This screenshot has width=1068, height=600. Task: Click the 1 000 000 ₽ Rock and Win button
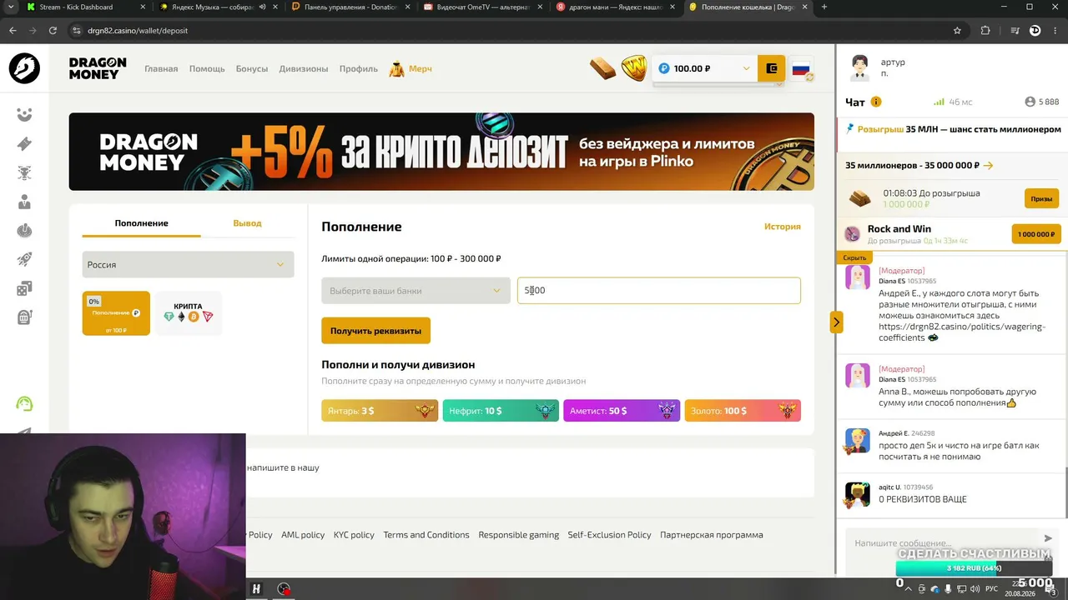[1035, 234]
